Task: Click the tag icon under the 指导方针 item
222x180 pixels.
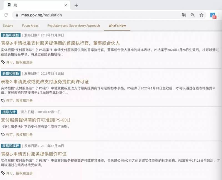Action: pyautogui.click(x=3, y=134)
